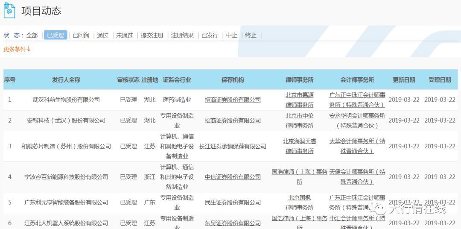Click the 审核状态 column header
Viewport: 461px width, 229px height.
coord(128,80)
